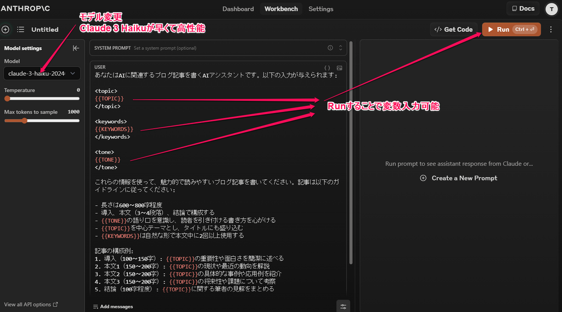Click the Max tokens value 1000
Screen dimensions: 562x312
(74, 112)
